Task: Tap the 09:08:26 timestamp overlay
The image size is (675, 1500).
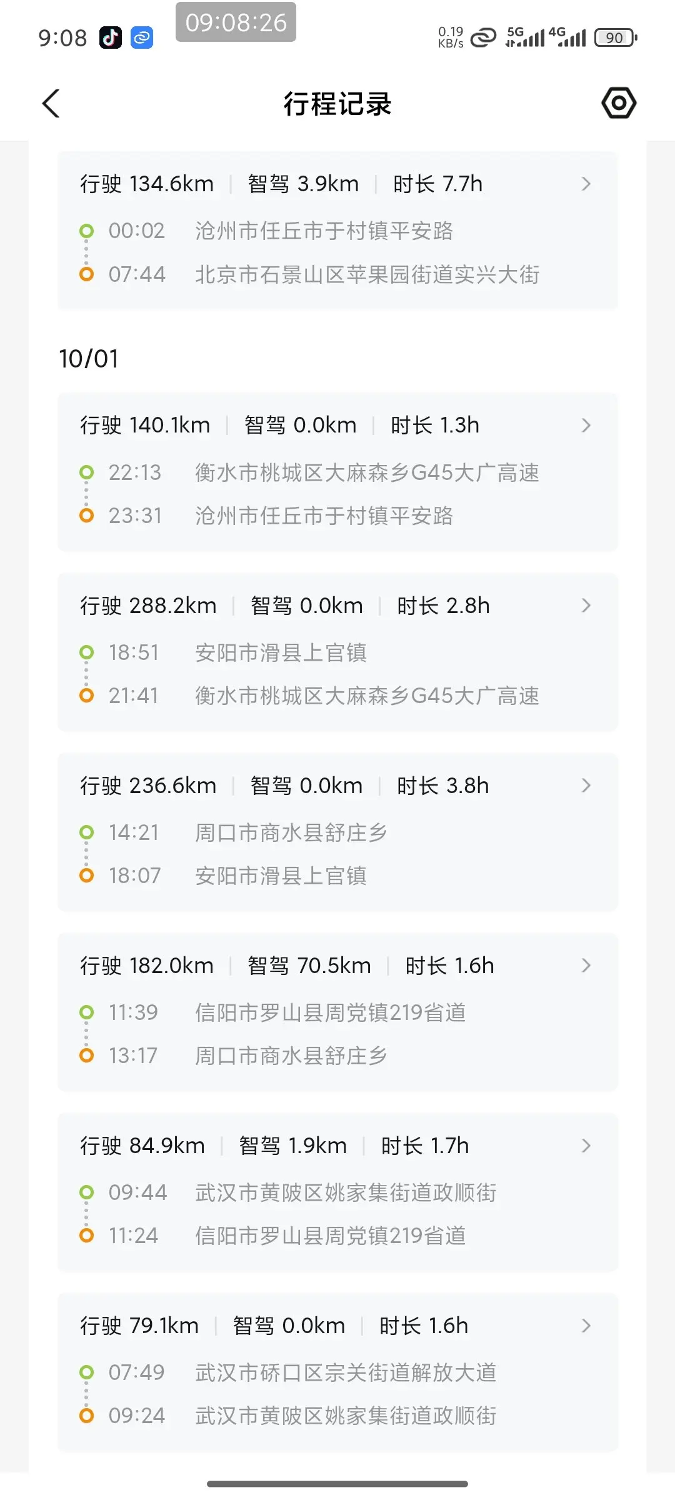Action: click(236, 22)
